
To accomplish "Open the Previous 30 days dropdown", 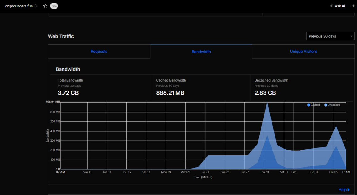I will (x=331, y=36).
